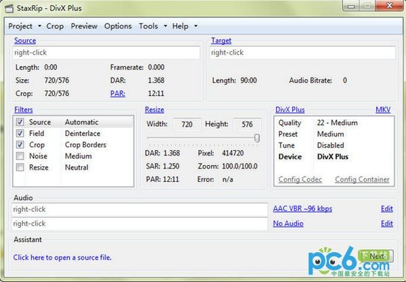
Task: Open the Crop menu item
Action: tap(55, 26)
